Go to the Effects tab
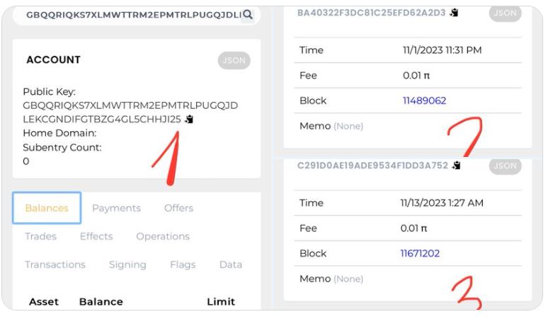The width and height of the screenshot is (553, 319). click(x=96, y=236)
